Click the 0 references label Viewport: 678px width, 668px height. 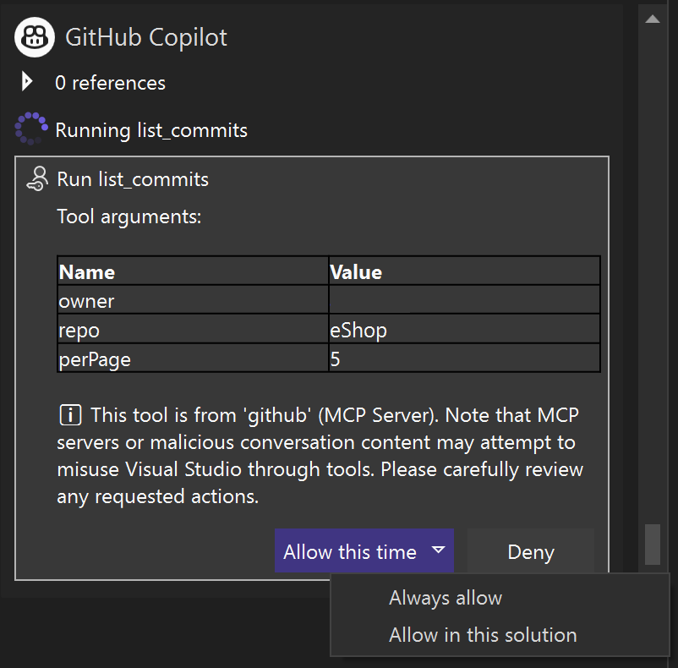tap(110, 83)
